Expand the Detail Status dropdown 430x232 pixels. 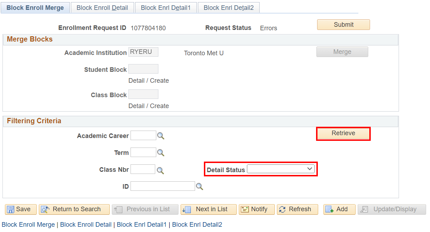point(280,169)
